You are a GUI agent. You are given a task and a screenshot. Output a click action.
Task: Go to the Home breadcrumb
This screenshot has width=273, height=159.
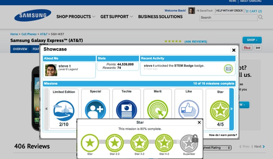(x=14, y=34)
